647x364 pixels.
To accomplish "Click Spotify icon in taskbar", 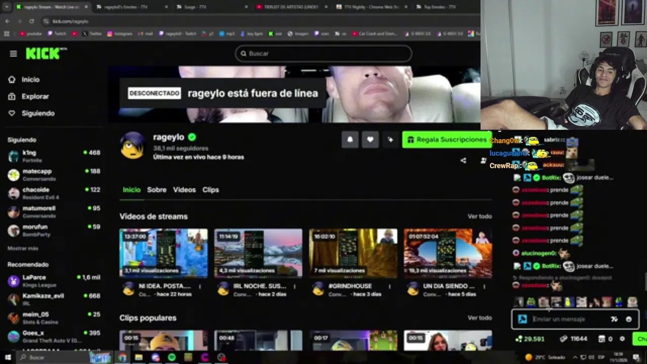I will point(172,357).
